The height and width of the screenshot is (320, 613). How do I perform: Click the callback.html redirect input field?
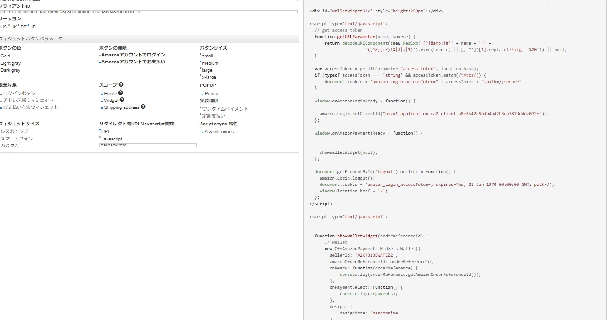tap(148, 145)
